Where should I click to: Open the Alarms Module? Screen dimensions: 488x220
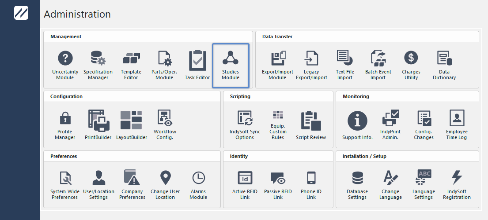(198, 185)
